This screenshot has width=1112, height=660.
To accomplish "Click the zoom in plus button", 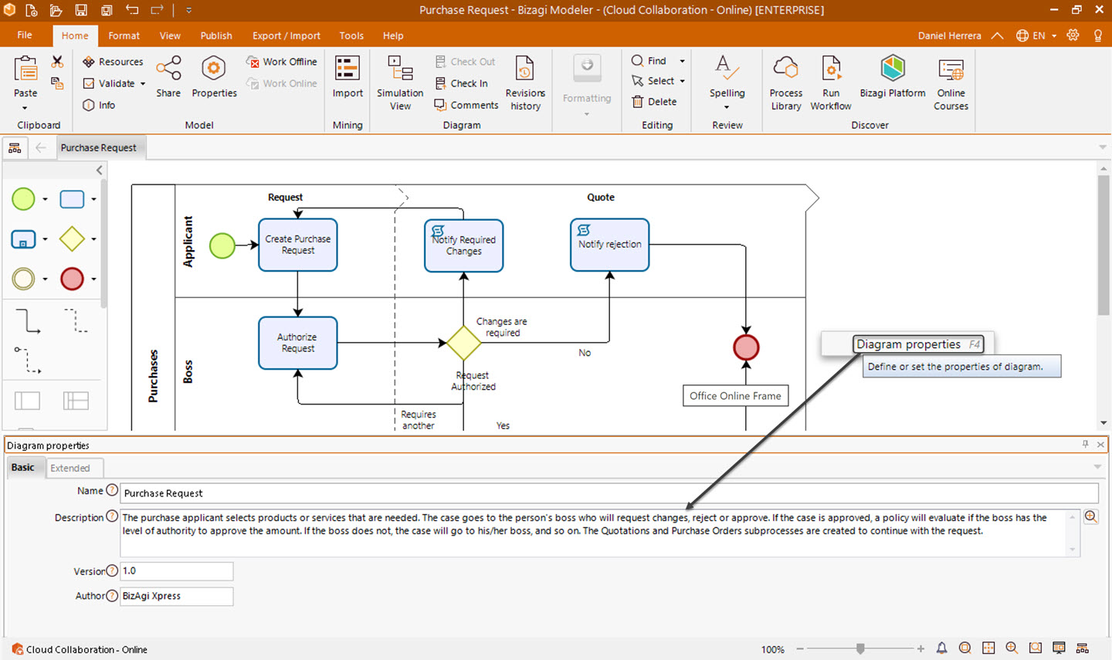I will pos(920,649).
